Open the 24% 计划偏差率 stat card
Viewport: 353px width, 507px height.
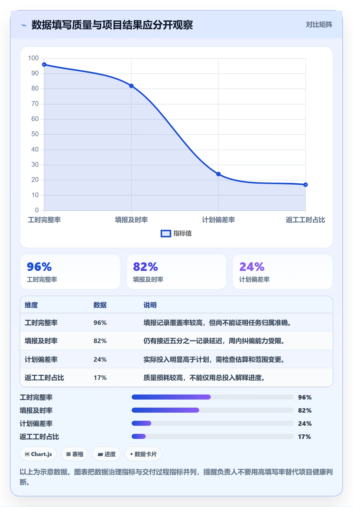coord(283,271)
